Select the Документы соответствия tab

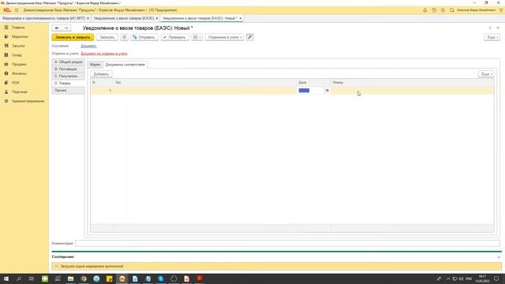[125, 65]
